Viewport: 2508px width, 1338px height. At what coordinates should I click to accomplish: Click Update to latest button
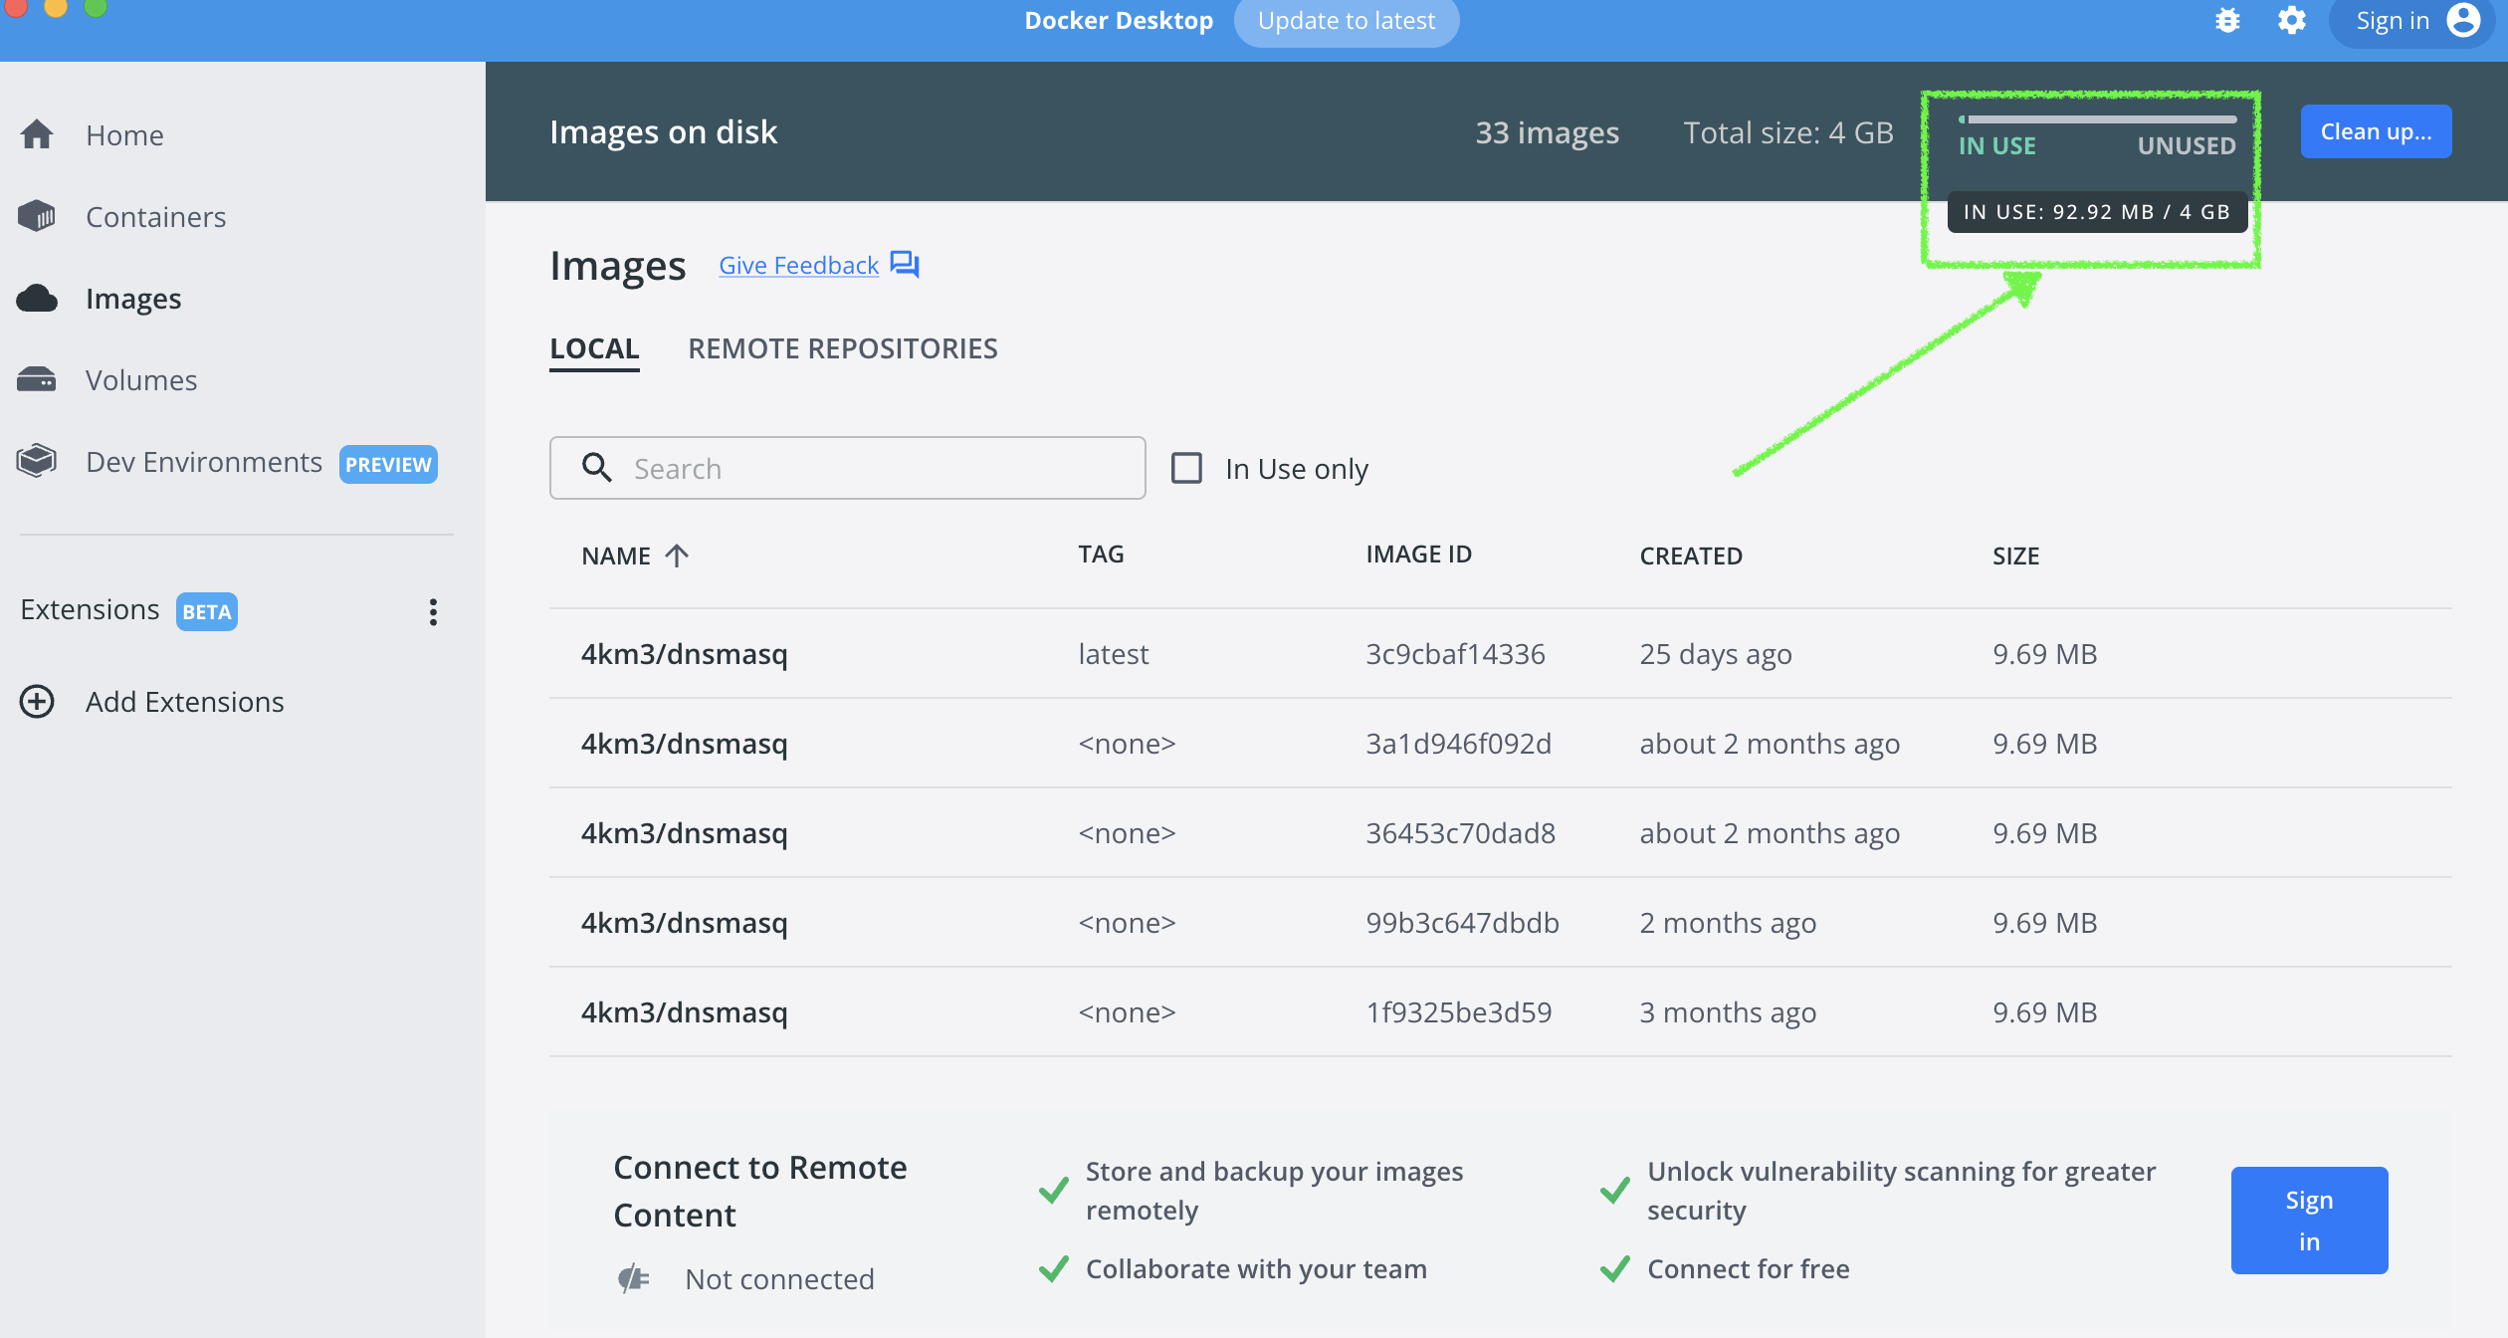click(1346, 21)
